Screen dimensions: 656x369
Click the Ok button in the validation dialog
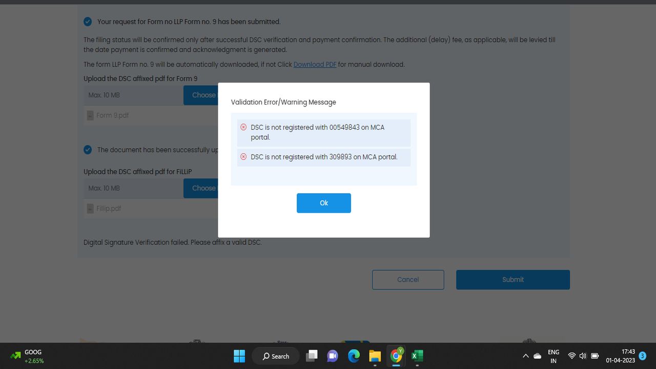[323, 203]
